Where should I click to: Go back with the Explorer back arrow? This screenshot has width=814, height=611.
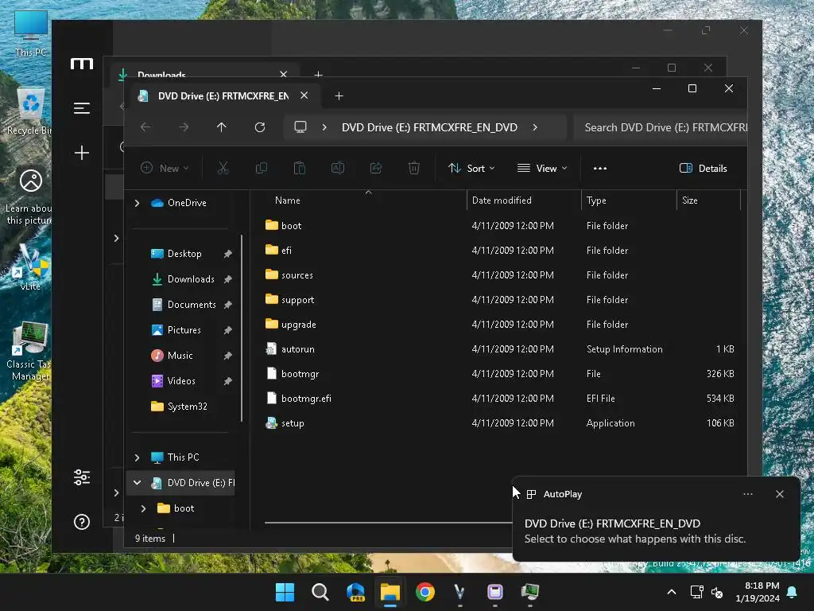click(145, 127)
